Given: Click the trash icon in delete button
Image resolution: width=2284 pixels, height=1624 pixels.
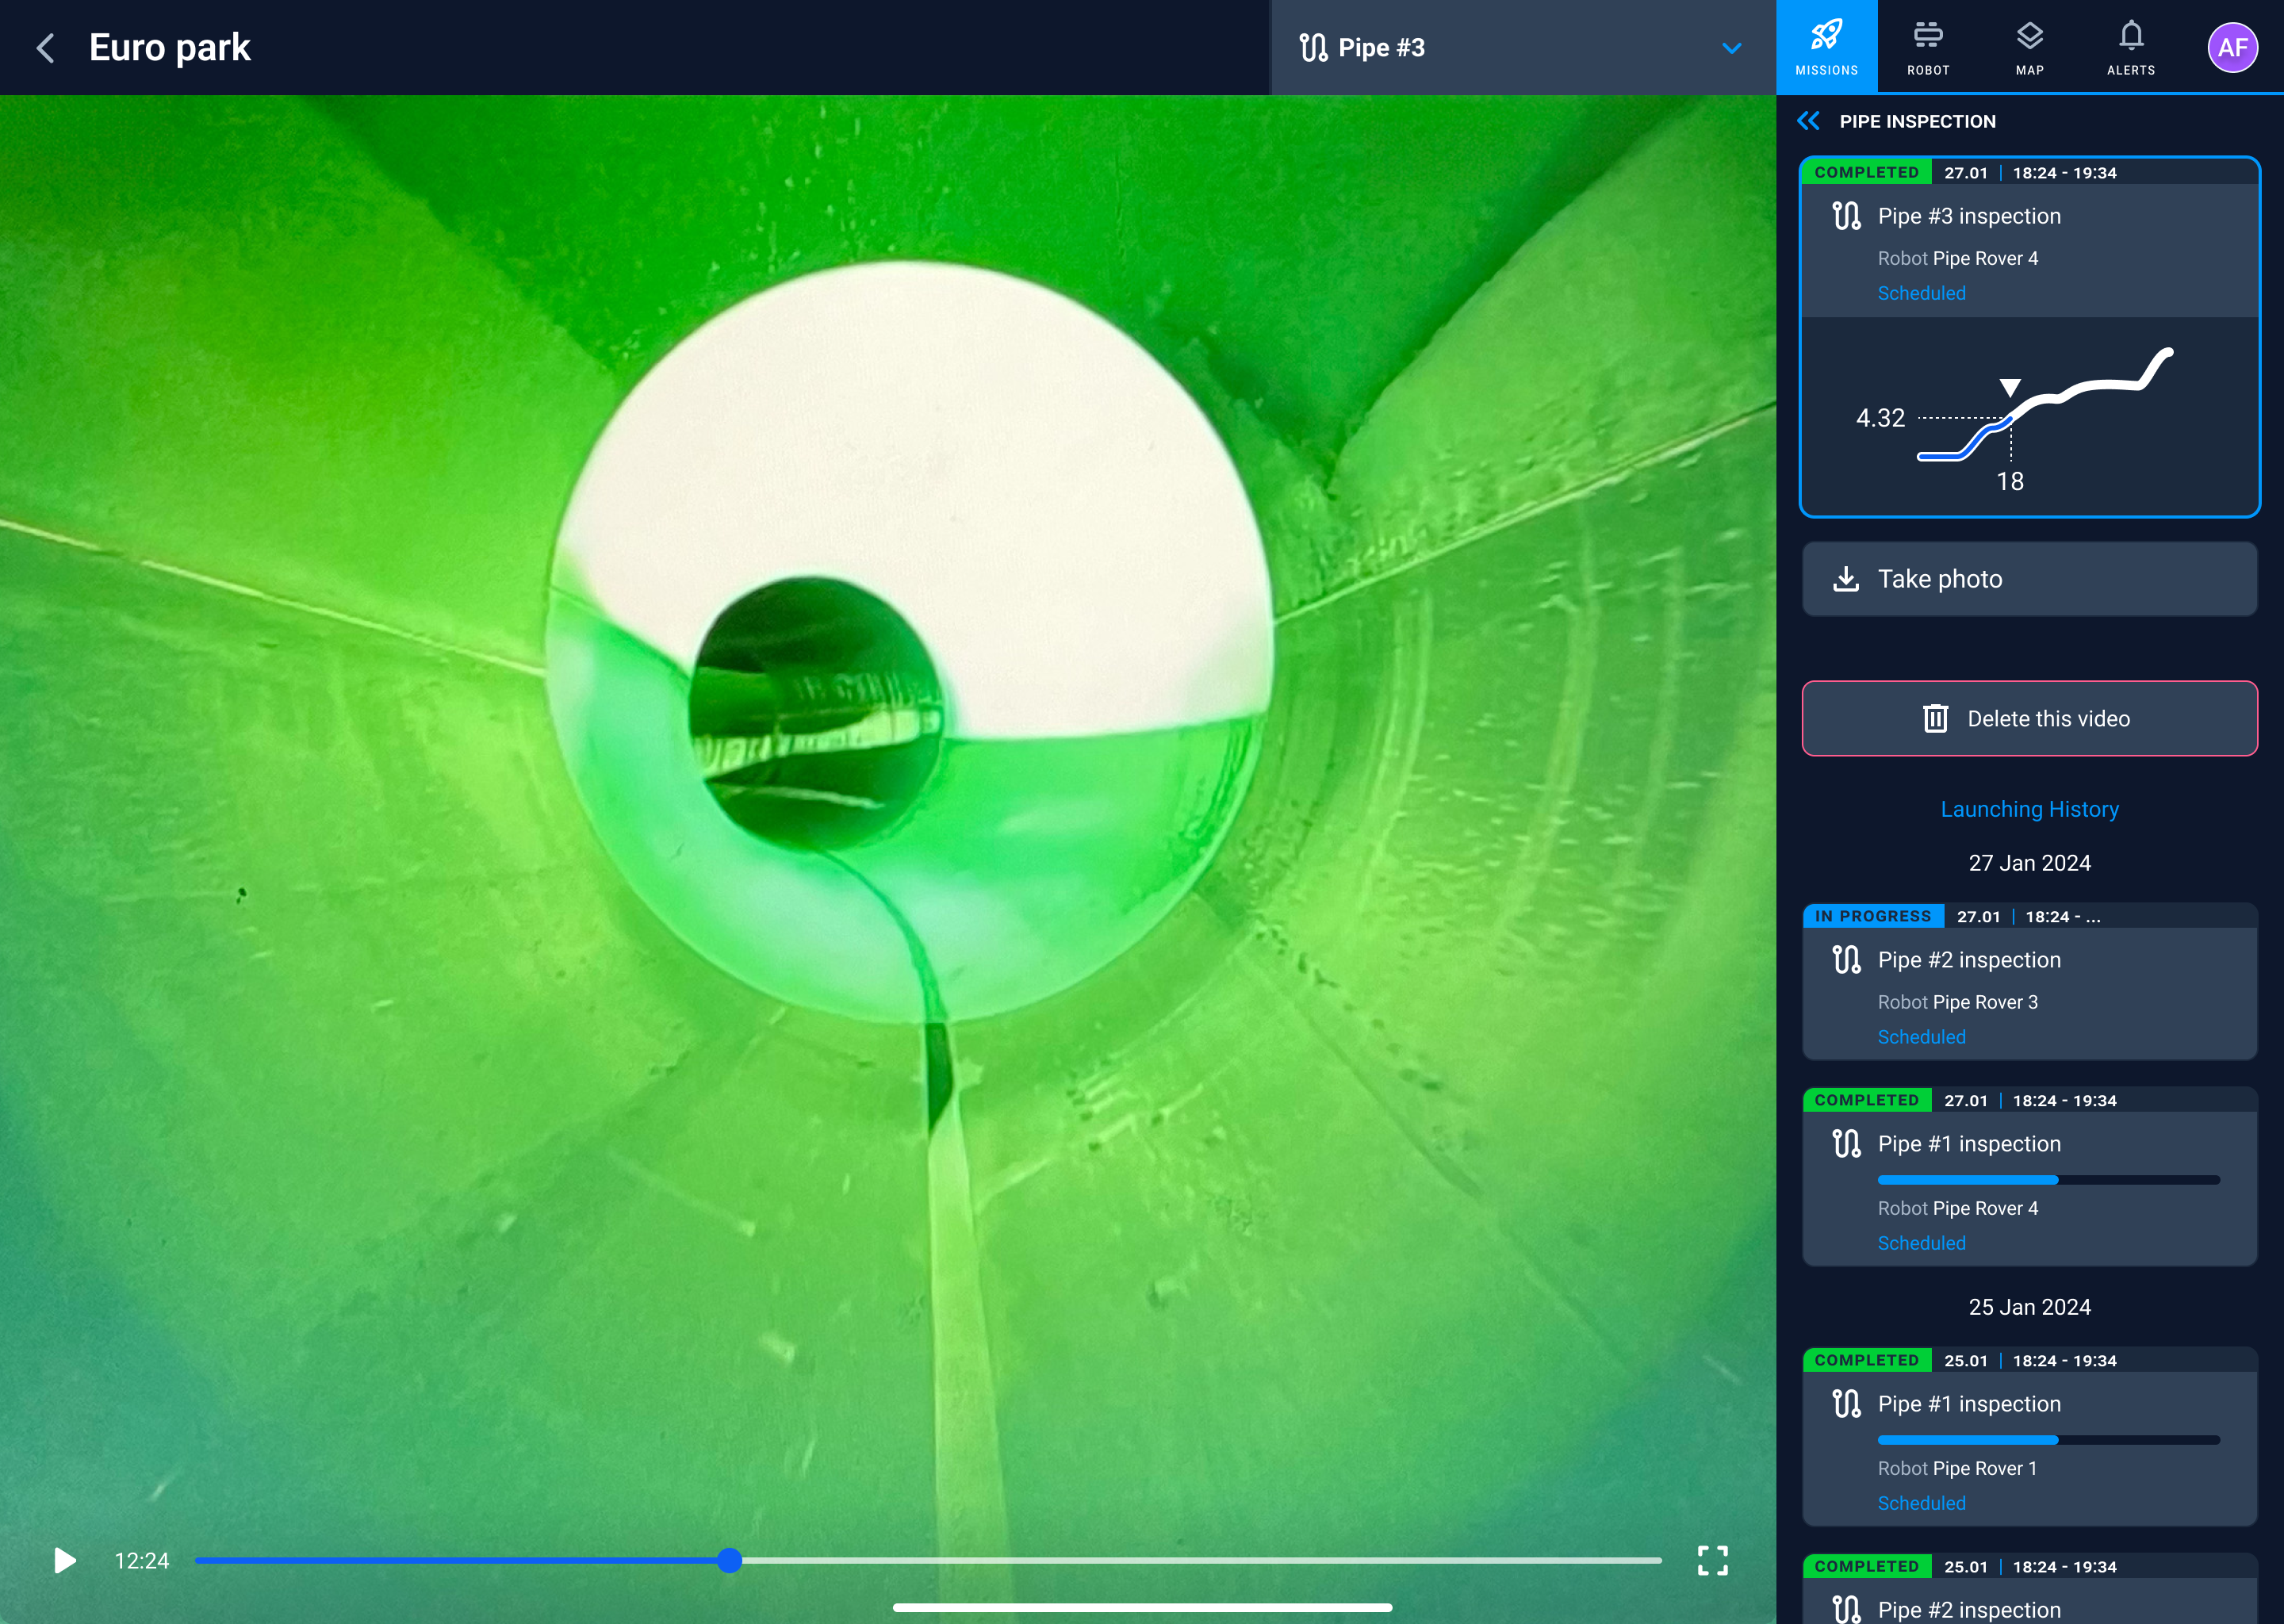Looking at the screenshot, I should (x=1935, y=719).
